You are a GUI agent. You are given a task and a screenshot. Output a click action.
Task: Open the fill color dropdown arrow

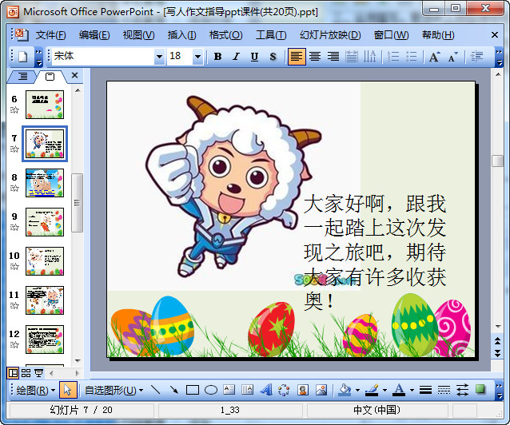click(357, 390)
